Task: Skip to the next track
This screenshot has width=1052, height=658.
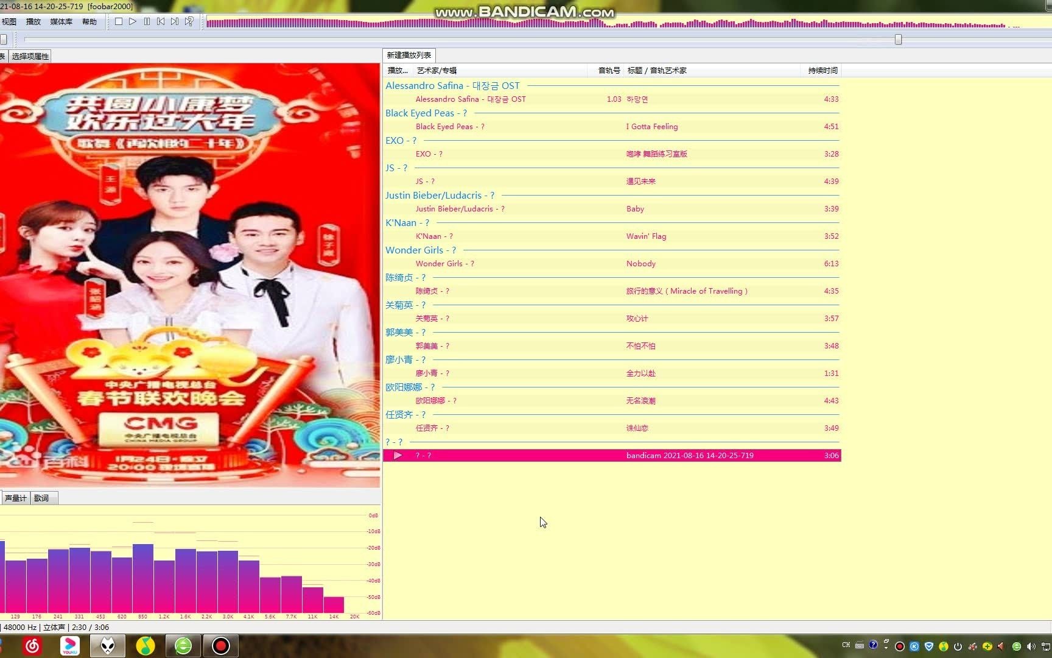Action: pos(175,21)
